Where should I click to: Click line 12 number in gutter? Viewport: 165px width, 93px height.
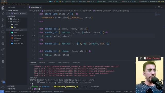(x=34, y=36)
